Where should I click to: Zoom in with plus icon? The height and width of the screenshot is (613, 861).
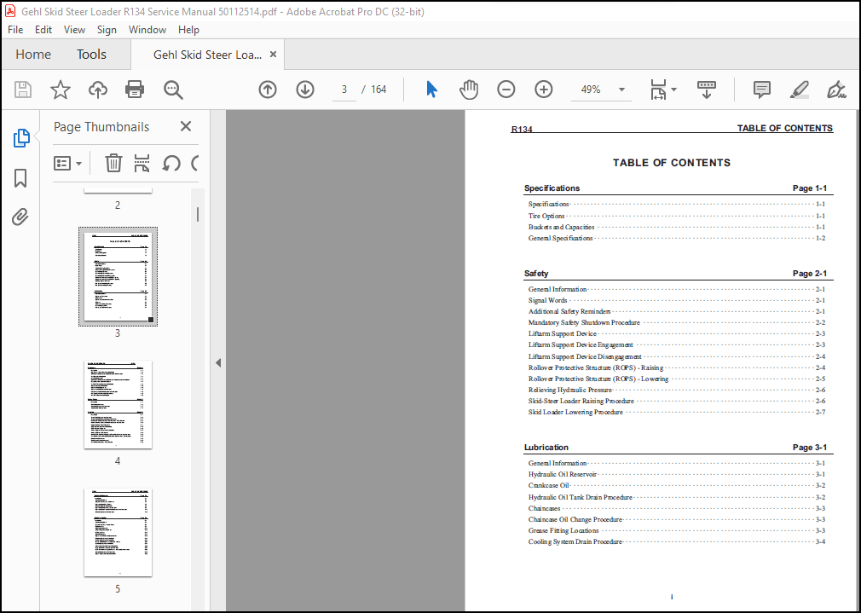coord(543,90)
